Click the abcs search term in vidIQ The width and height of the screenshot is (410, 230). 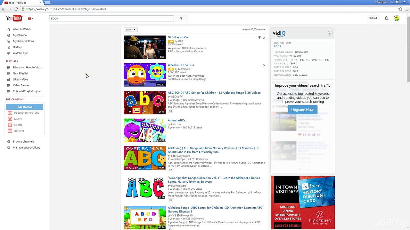pos(277,46)
